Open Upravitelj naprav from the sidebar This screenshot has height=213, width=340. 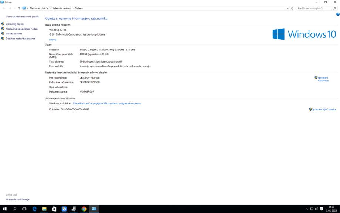click(15, 24)
